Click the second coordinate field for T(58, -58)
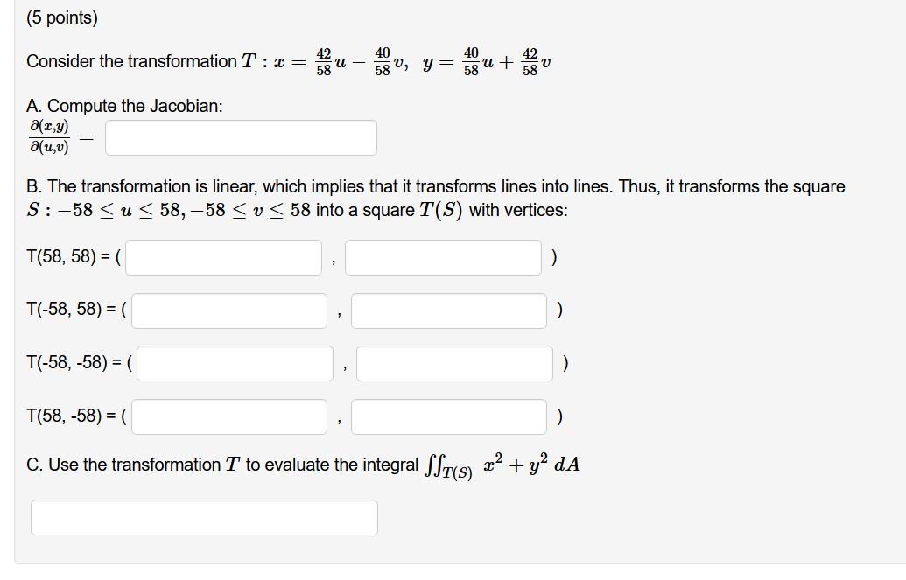 click(x=448, y=416)
